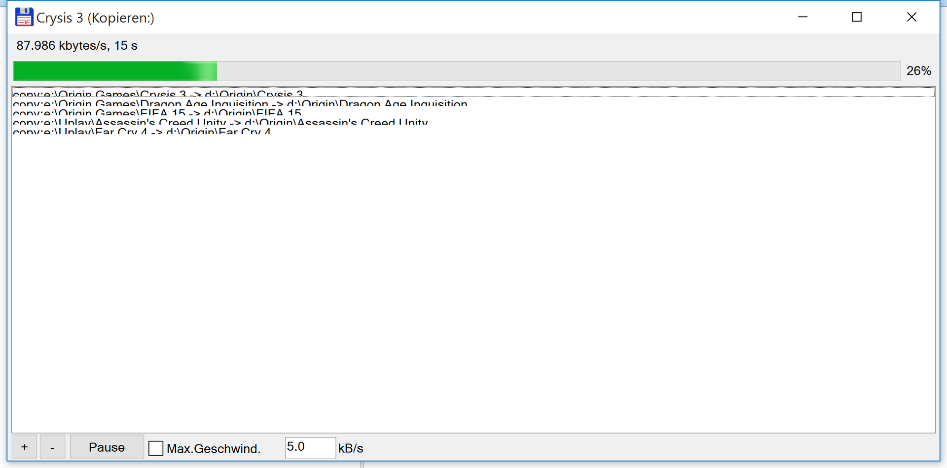The height and width of the screenshot is (468, 947).
Task: Select the FIFA 15 copy job row
Action: (473, 111)
